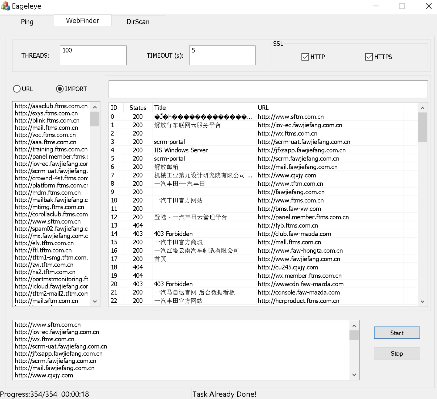
Task: Select the WebFinder tab
Action: pyautogui.click(x=82, y=20)
